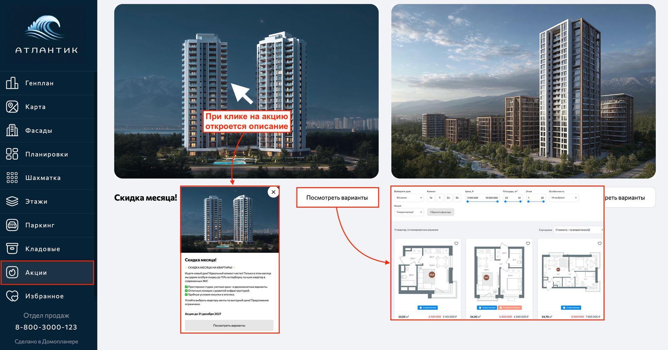
Task: Select the Акции menu item
Action: tap(47, 272)
